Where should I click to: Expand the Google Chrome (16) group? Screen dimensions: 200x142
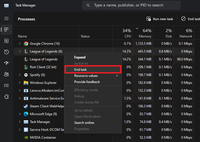point(20,44)
